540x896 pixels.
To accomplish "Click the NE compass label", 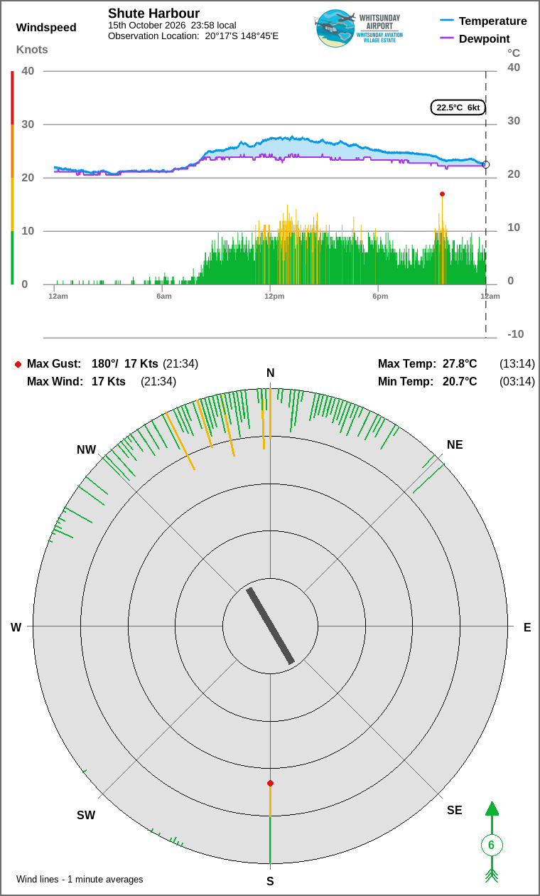I will coord(455,444).
